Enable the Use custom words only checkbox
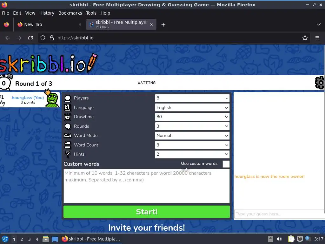Screen dimensions: 325x244 tap(226, 164)
